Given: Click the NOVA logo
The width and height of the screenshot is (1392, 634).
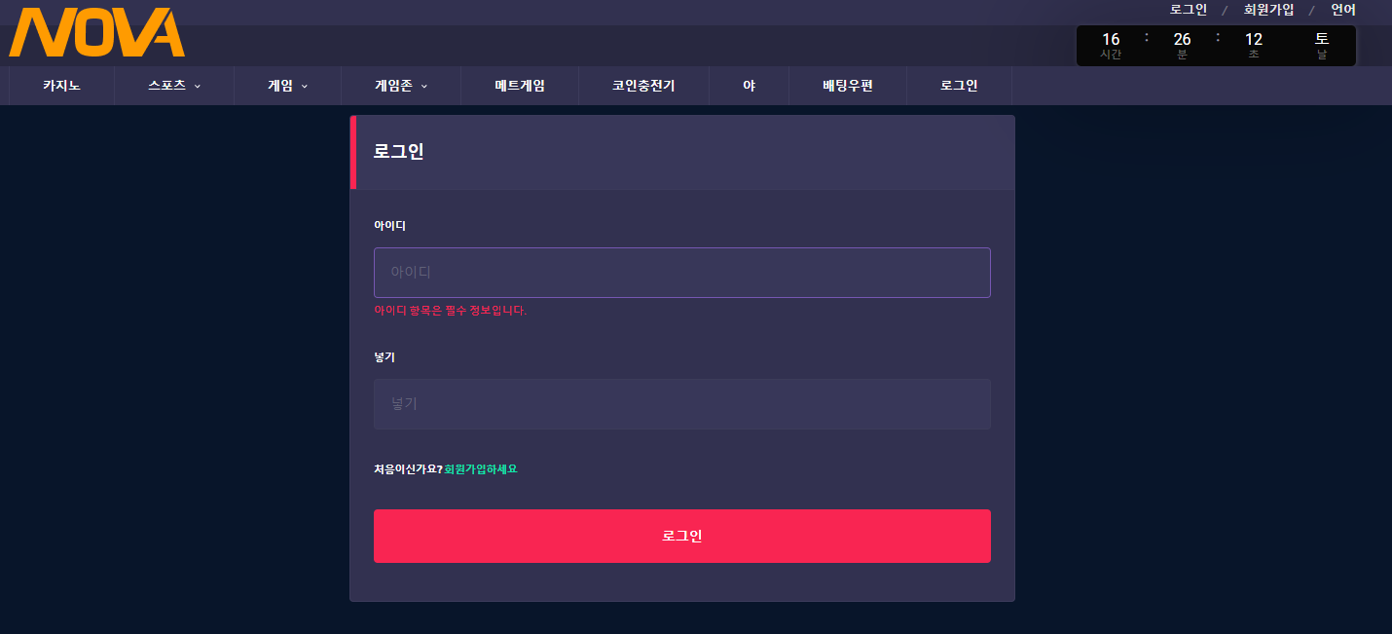Looking at the screenshot, I should (96, 32).
